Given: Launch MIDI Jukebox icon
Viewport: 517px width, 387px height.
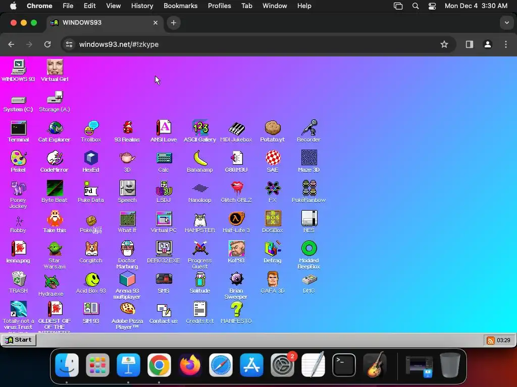Looking at the screenshot, I should click(x=236, y=132).
